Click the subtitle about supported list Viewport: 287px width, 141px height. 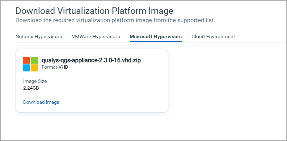point(115,20)
